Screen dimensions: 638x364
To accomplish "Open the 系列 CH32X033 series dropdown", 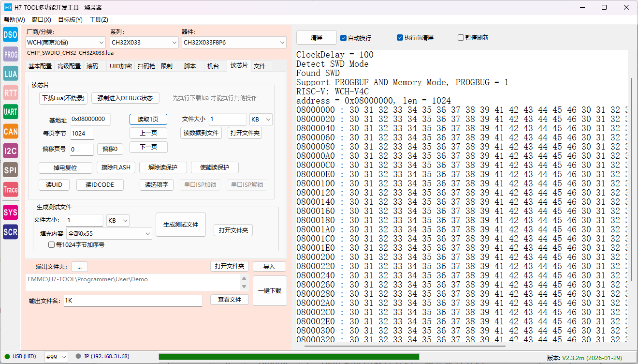I will pos(145,43).
